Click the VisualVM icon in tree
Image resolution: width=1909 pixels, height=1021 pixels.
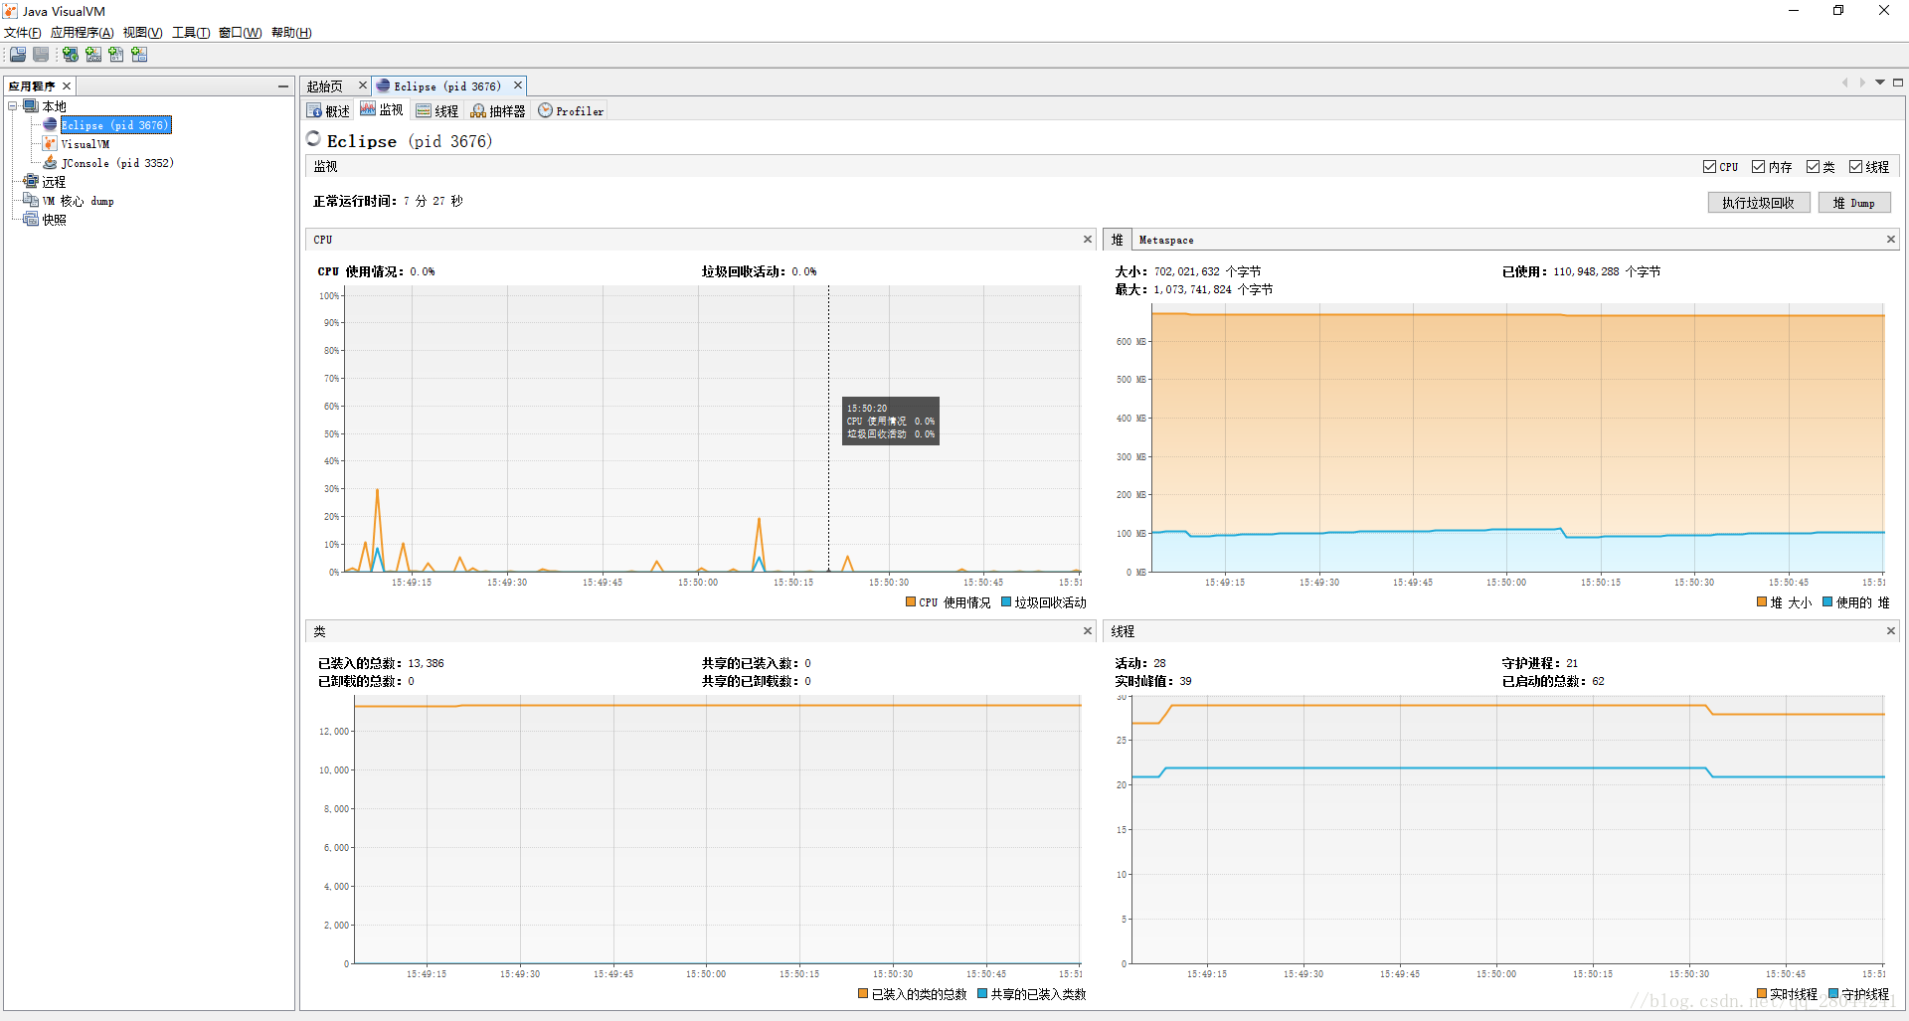tap(50, 144)
